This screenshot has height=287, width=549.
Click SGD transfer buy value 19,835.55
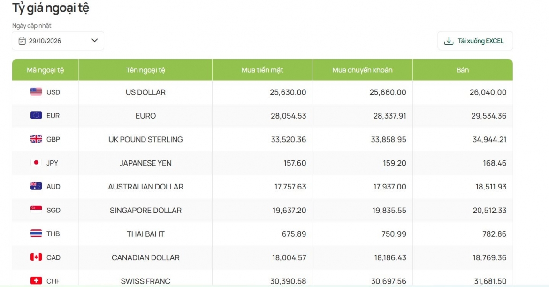point(389,211)
